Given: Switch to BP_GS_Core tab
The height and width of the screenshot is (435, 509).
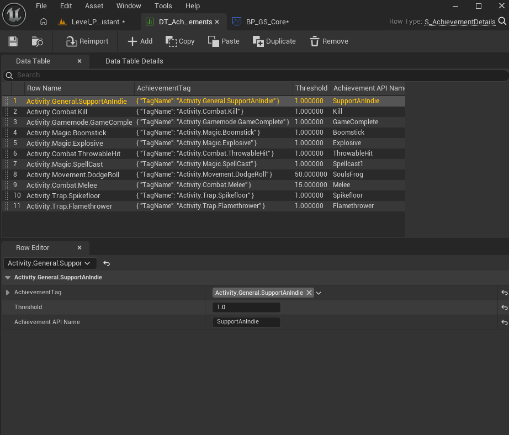Looking at the screenshot, I should [261, 22].
